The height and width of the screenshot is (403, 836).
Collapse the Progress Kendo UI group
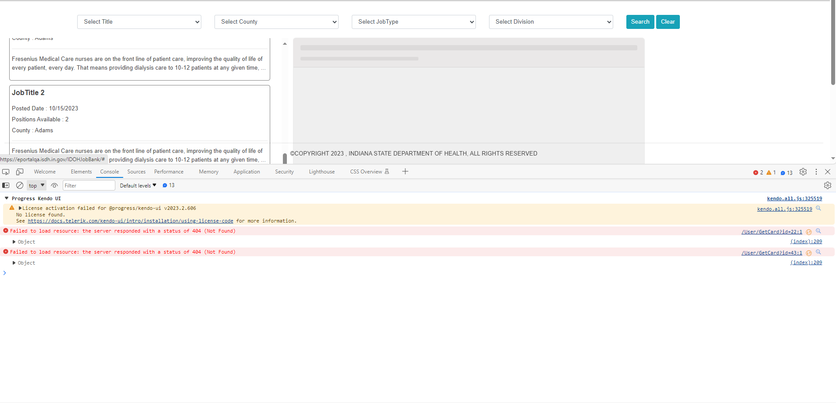[7, 198]
